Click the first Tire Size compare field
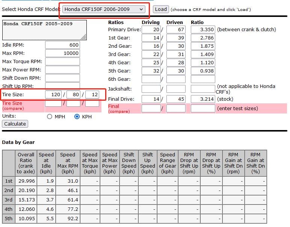Viewport: 290px width, 227px height. click(53, 103)
